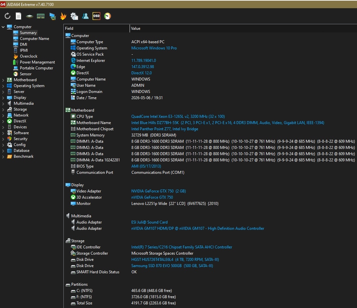The height and width of the screenshot is (308, 357).
Task: Expand the Operating System tree node
Action: 3,86
